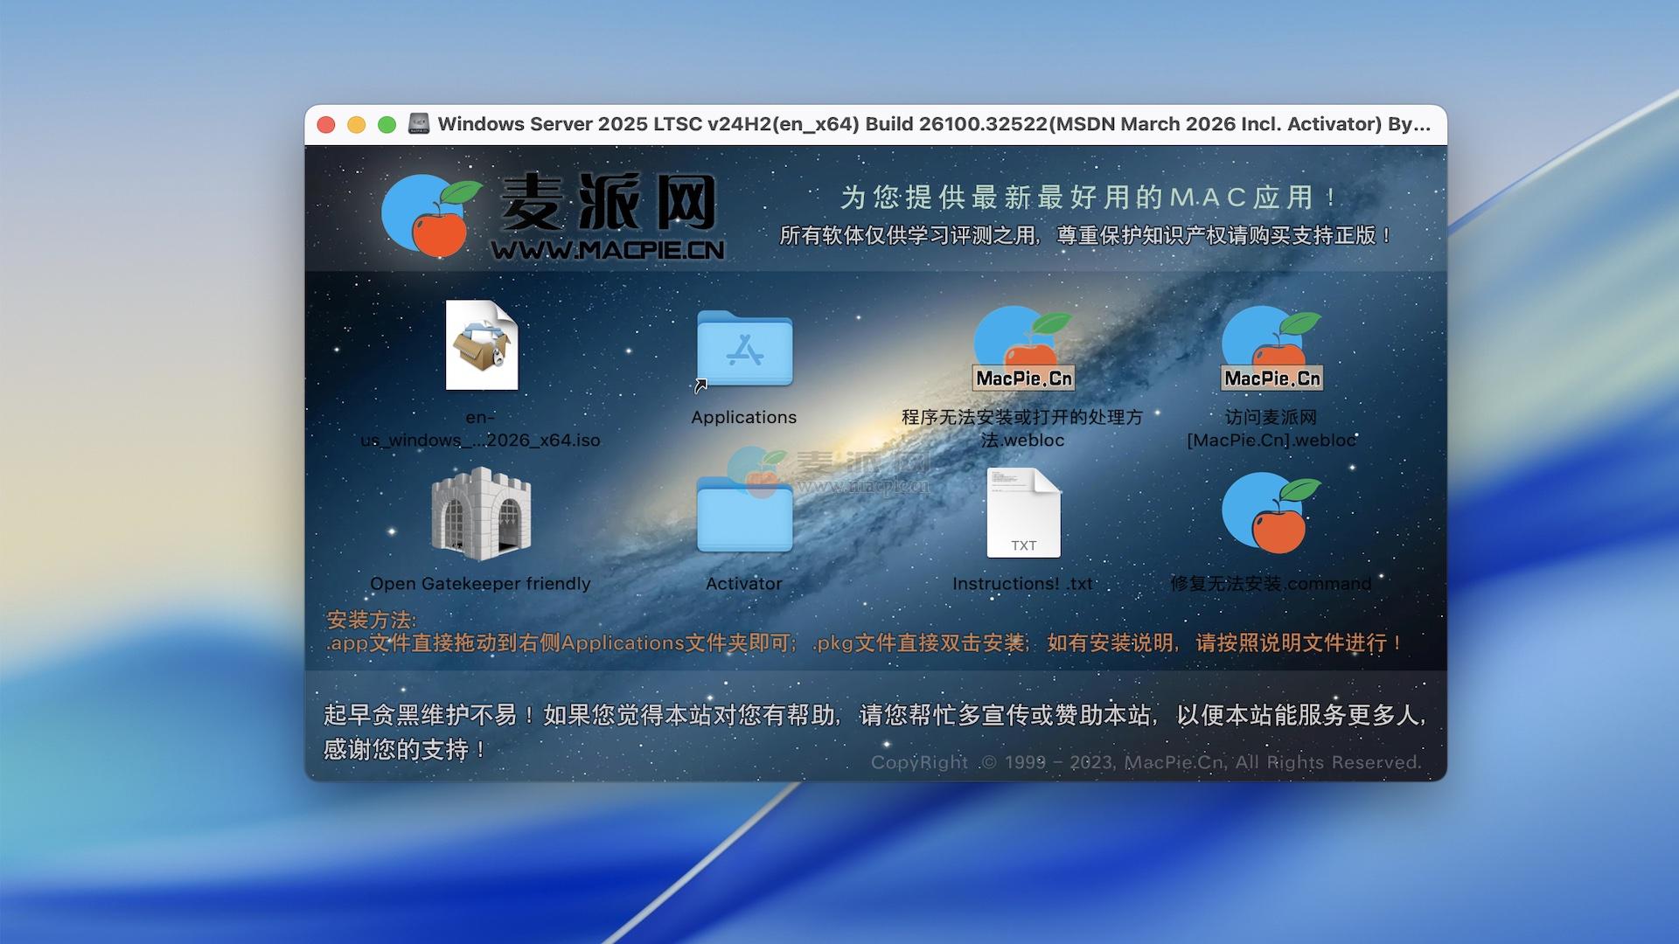
Task: Click the disk image icon in title bar
Action: click(x=419, y=124)
